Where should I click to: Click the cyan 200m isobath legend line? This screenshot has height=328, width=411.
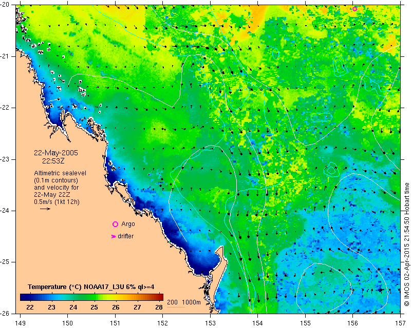[x=176, y=307]
